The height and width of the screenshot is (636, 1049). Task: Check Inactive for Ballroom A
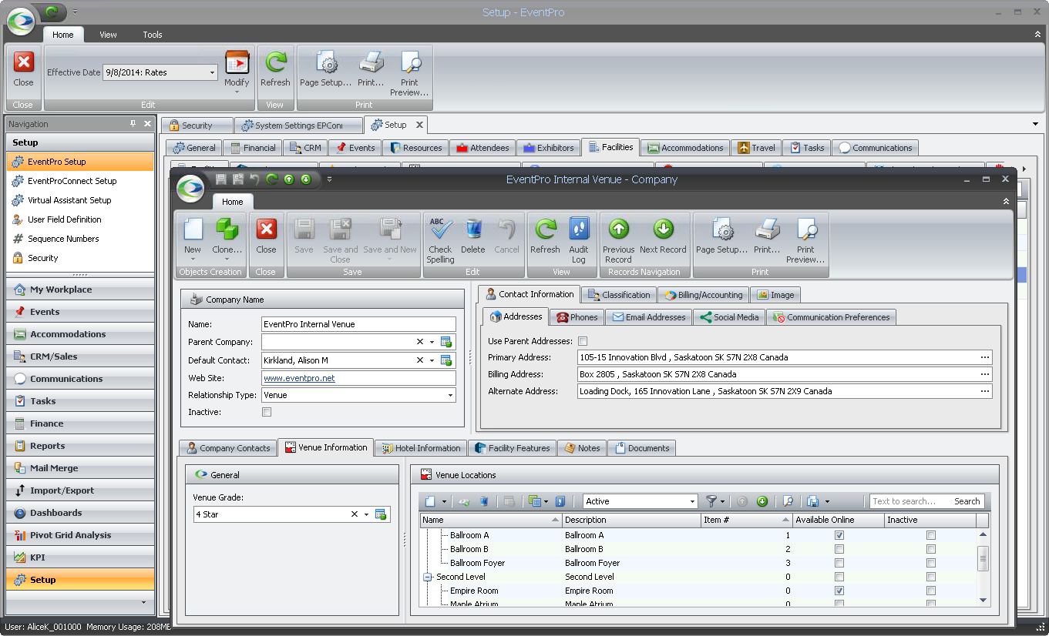coord(931,535)
